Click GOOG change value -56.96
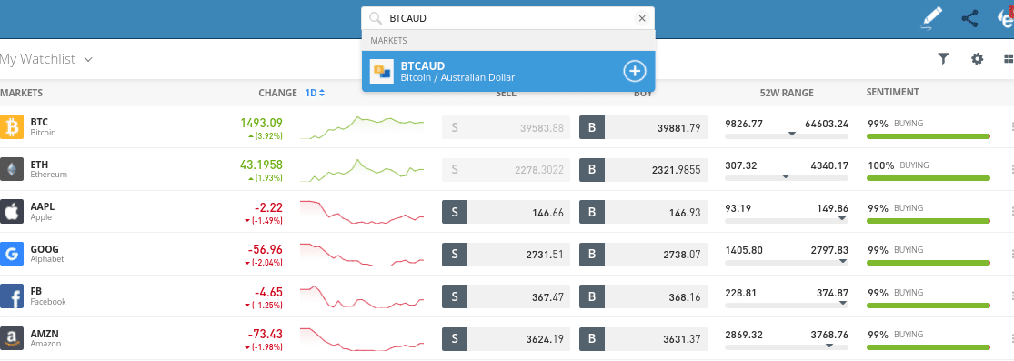Screen dimensions: 1014x361 (x=266, y=249)
